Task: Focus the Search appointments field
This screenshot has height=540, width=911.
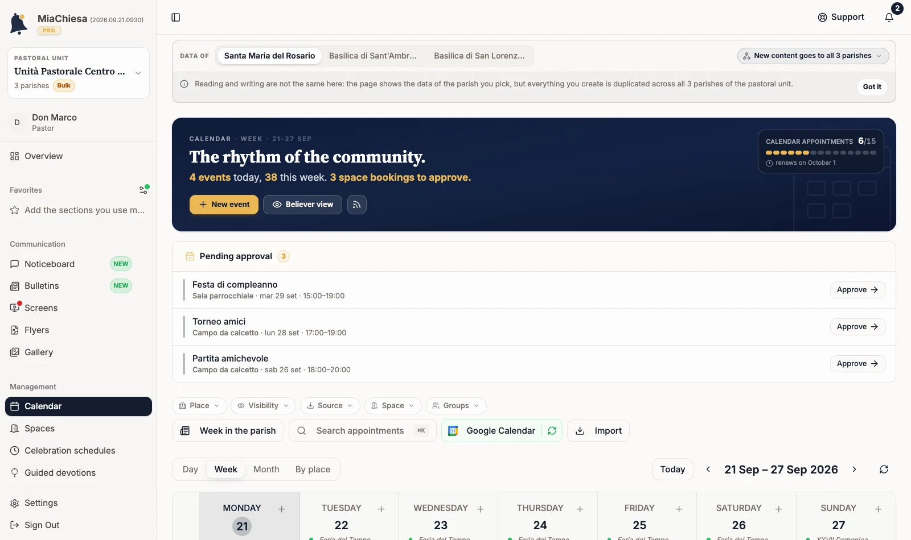Action: tap(363, 431)
